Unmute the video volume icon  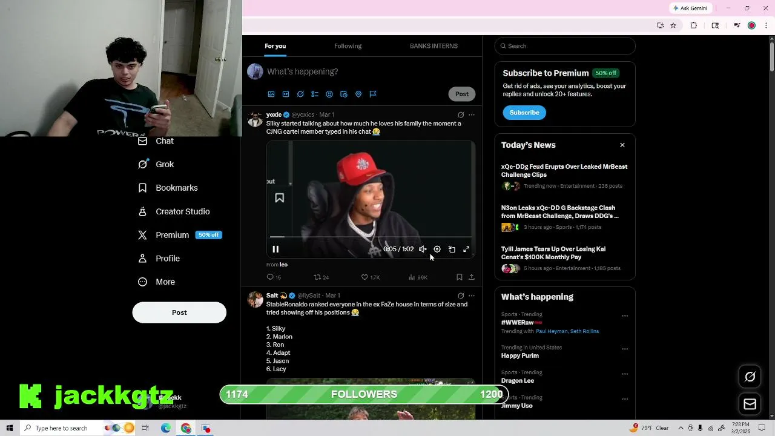point(423,249)
